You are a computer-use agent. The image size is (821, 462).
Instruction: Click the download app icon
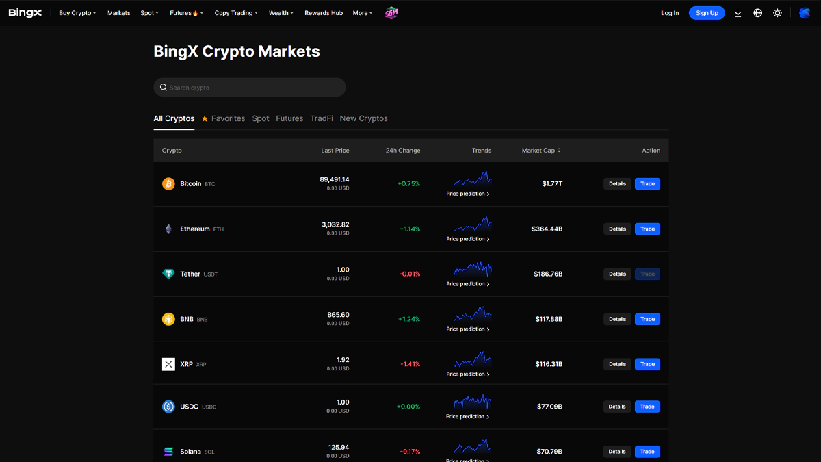[x=738, y=13]
